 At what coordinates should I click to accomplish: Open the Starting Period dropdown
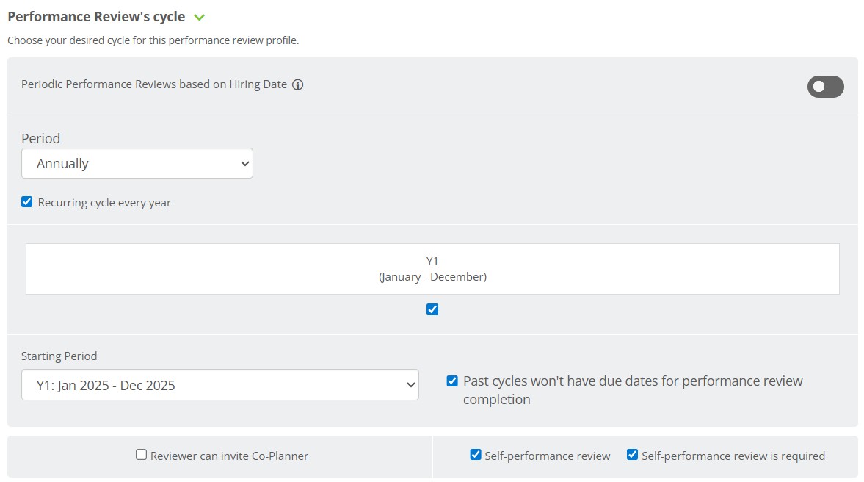pos(220,385)
